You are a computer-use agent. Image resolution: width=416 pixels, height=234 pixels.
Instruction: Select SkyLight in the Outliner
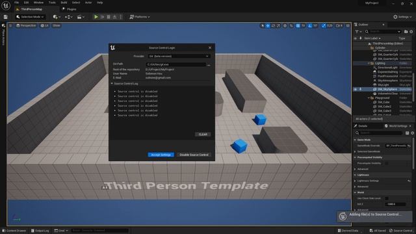pos(383,85)
